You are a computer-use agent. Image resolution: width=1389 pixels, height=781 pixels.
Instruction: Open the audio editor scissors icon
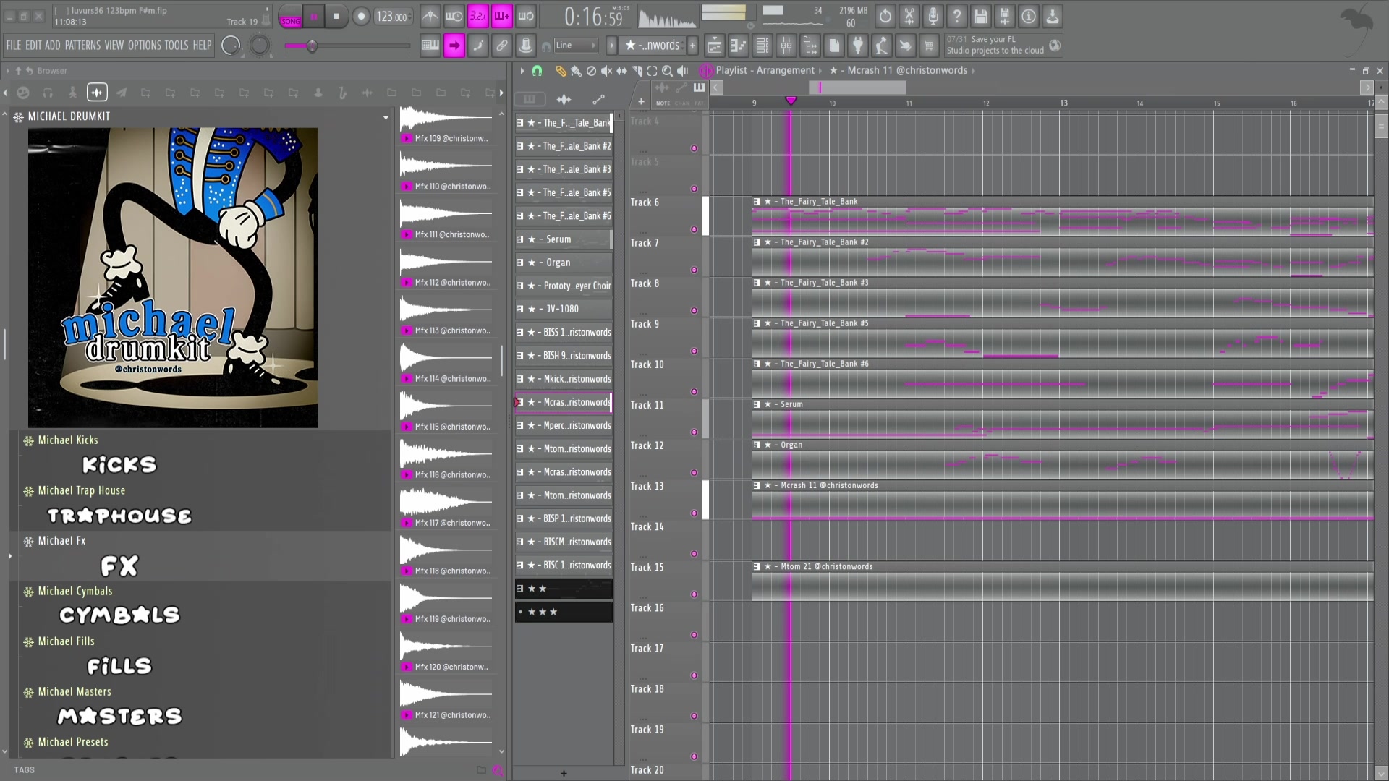tap(909, 16)
